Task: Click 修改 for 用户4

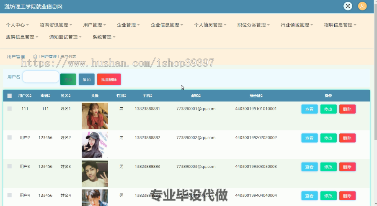Action: 328,196
